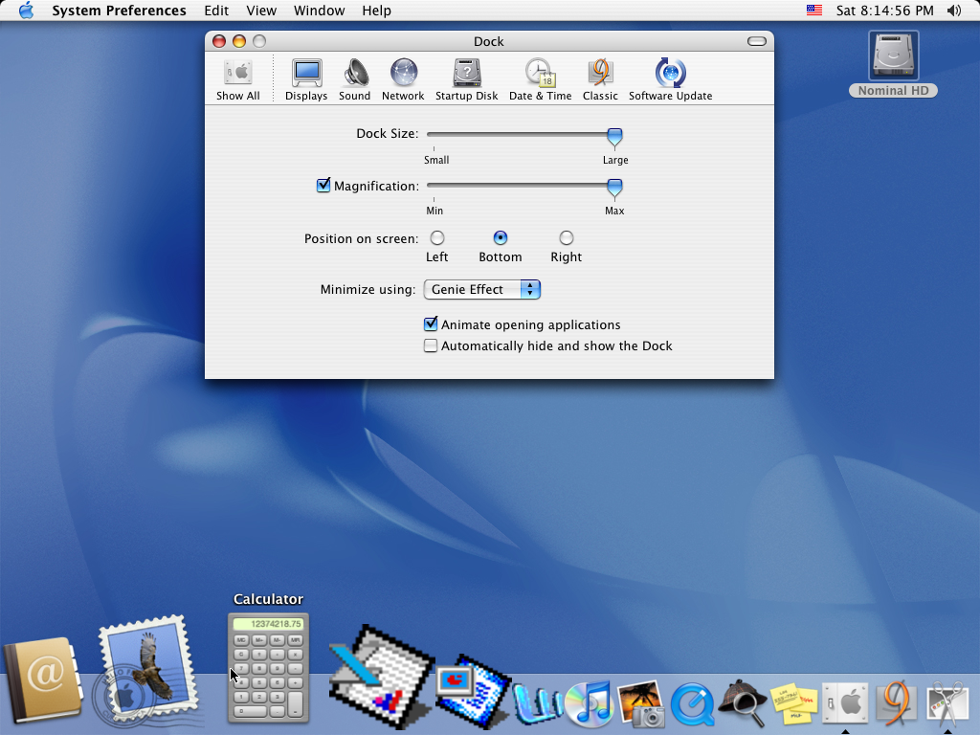
Task: Toggle the toolbar pill button in title bar
Action: pyautogui.click(x=757, y=41)
